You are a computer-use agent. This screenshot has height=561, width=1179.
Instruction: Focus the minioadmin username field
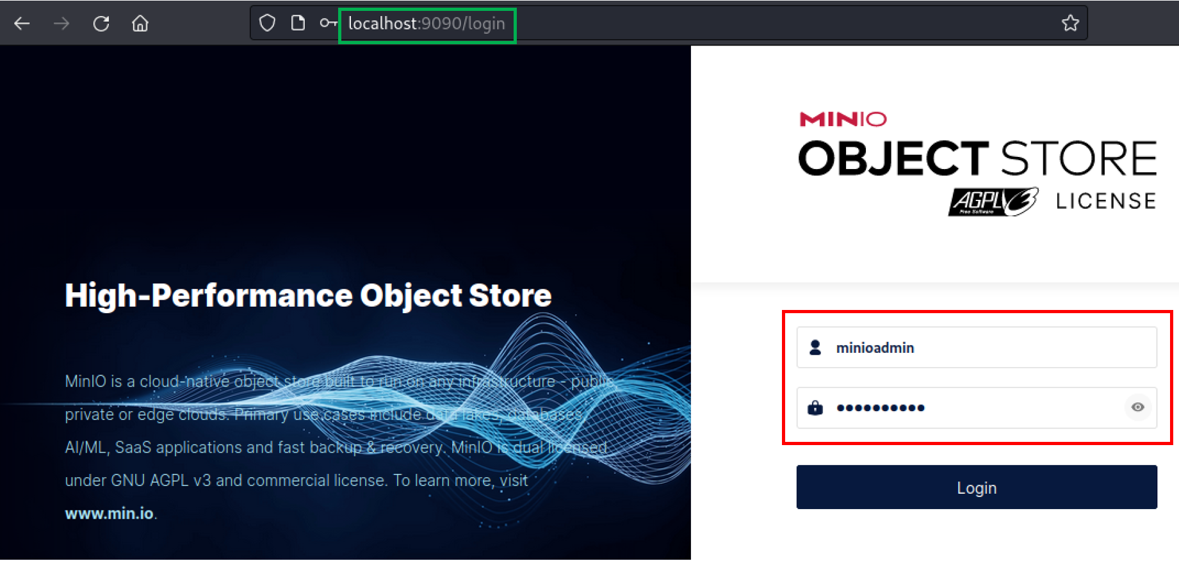[977, 348]
